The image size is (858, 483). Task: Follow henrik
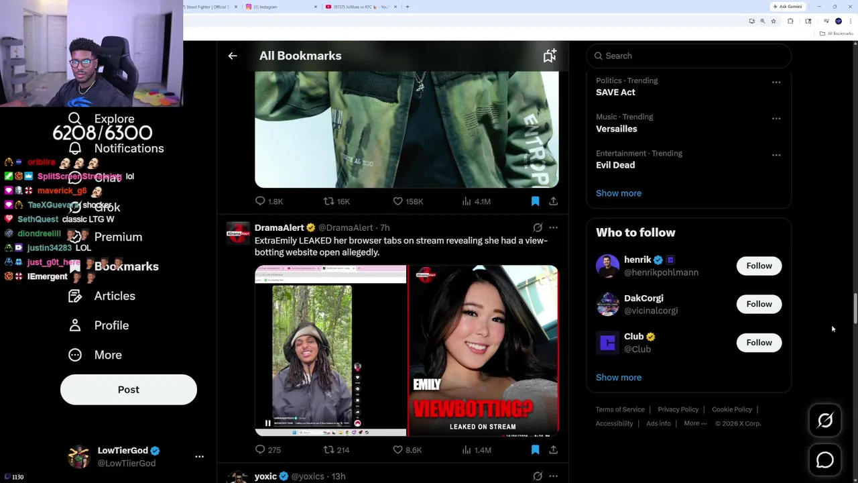[x=759, y=266]
